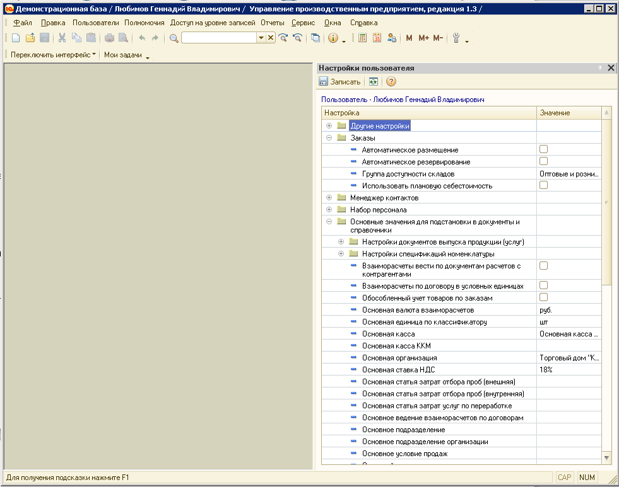The width and height of the screenshot is (619, 487).
Task: Open the Полномочия menu
Action: [x=144, y=23]
